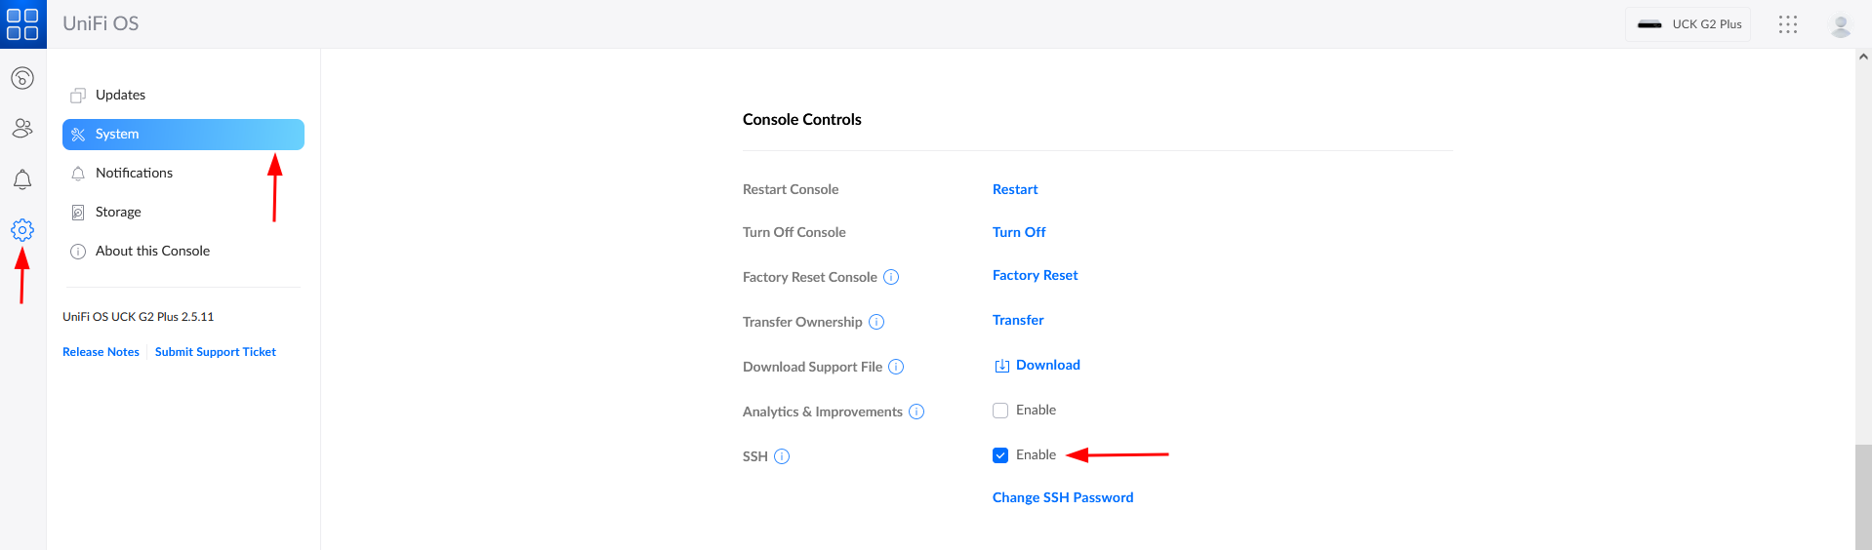
Task: Click the page vertical scrollbar thumb
Action: point(1863,495)
